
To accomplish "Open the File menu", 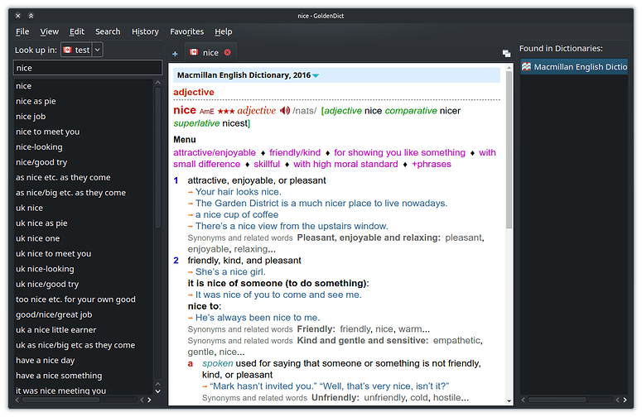I will click(x=22, y=31).
